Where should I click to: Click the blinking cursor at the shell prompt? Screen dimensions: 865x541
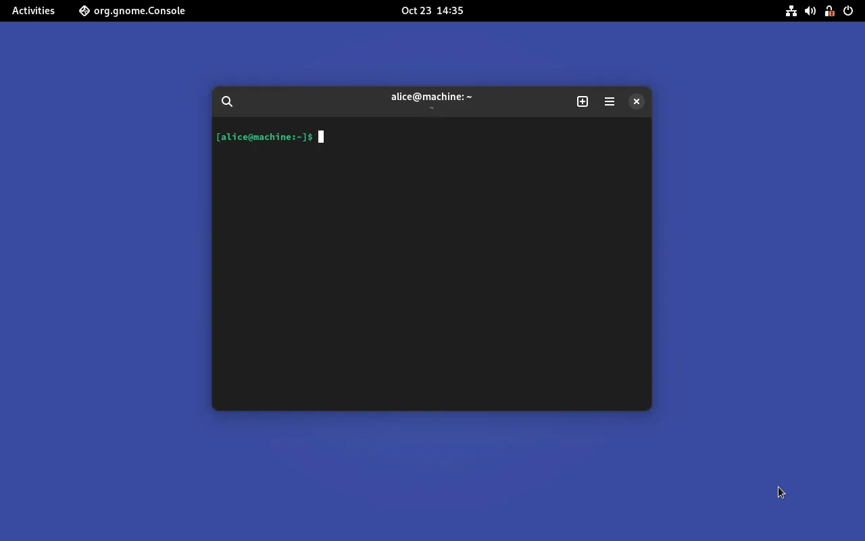pyautogui.click(x=322, y=137)
